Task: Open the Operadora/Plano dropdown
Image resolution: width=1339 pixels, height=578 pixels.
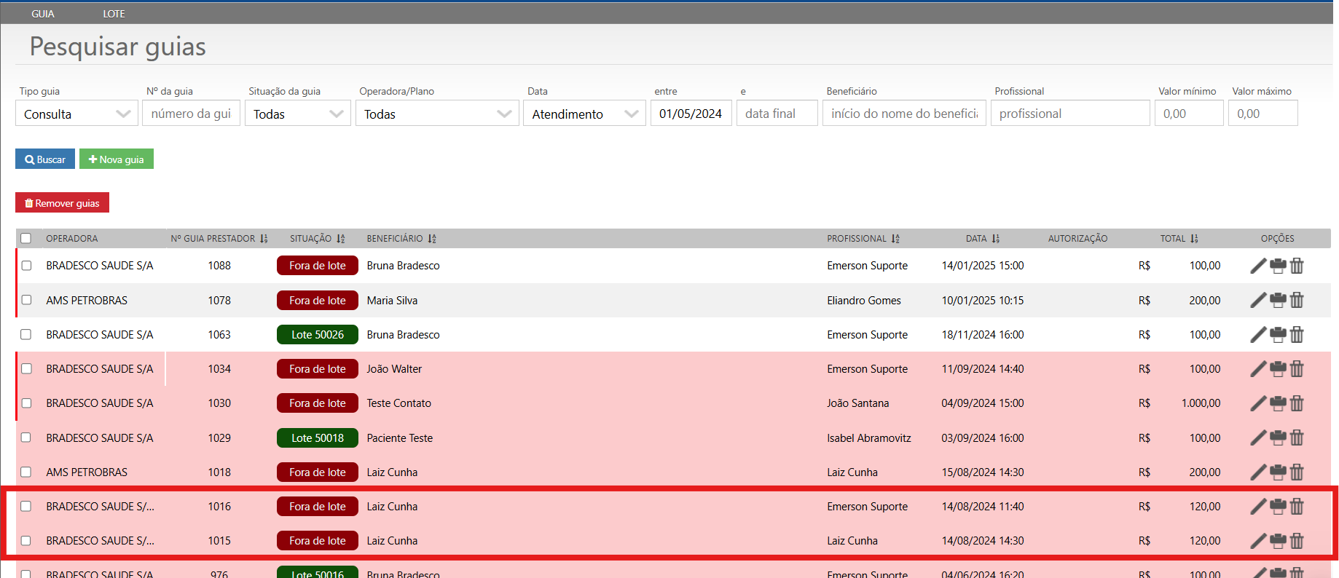Action: [x=437, y=114]
